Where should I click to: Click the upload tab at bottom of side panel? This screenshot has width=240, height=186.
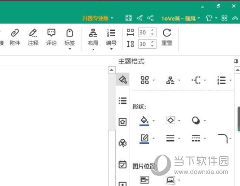pos(122,184)
